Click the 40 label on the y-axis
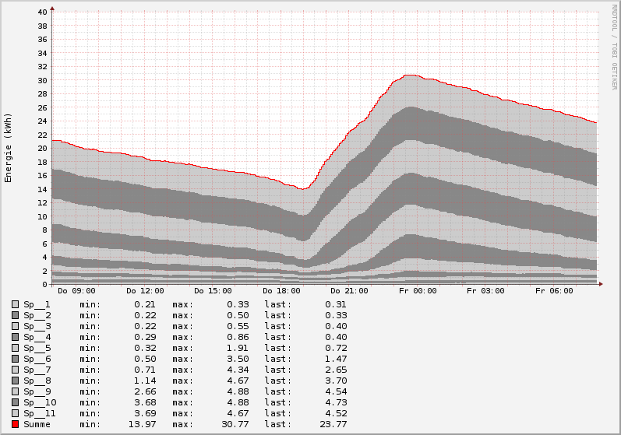 click(42, 12)
